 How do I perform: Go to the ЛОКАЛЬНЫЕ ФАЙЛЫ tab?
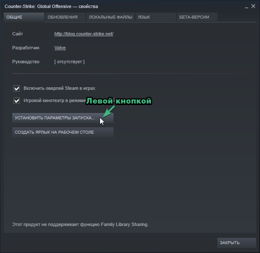point(111,17)
